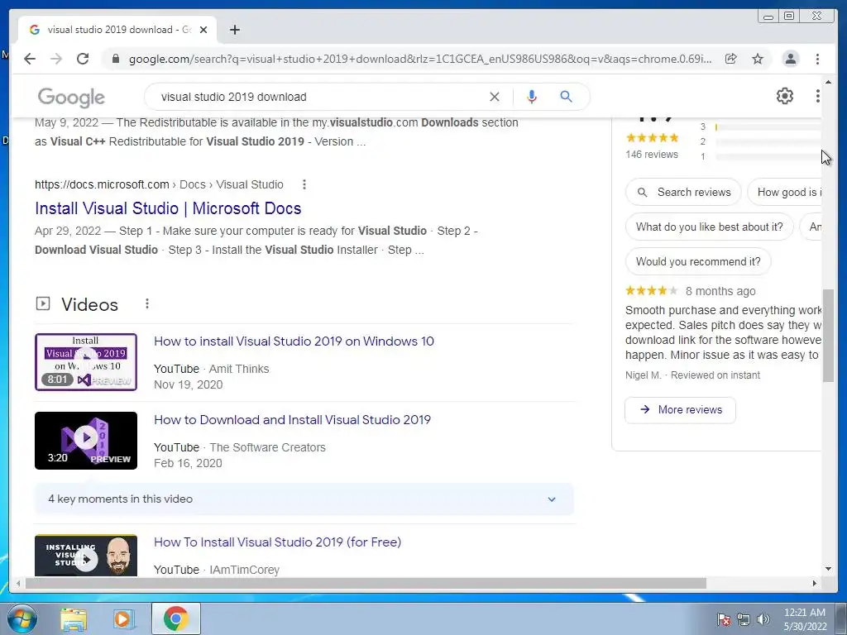Clear the search box with the X icon

[x=495, y=97]
